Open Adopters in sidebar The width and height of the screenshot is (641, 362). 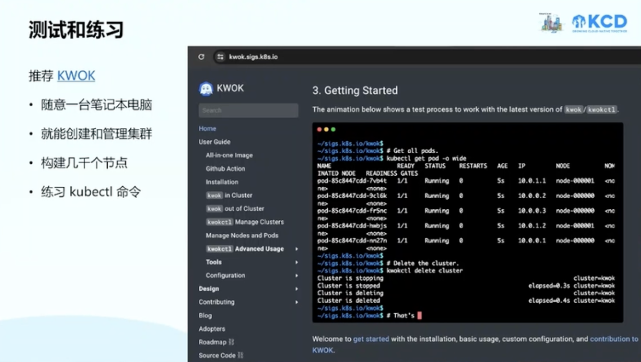pyautogui.click(x=212, y=329)
